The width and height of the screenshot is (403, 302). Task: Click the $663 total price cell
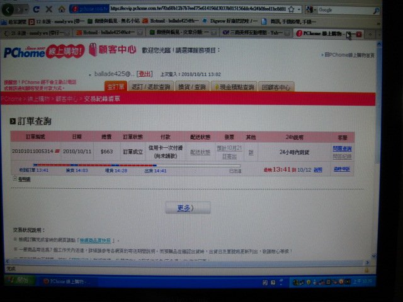pyautogui.click(x=106, y=152)
